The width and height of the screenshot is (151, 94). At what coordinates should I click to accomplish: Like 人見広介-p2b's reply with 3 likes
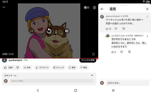click(114, 52)
